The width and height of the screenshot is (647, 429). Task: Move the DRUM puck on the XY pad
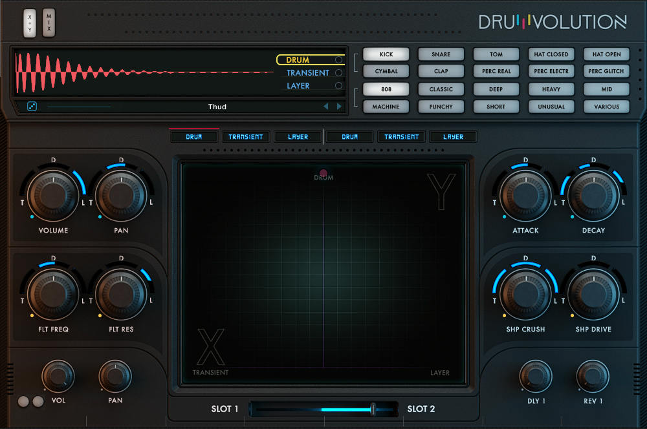pyautogui.click(x=323, y=173)
